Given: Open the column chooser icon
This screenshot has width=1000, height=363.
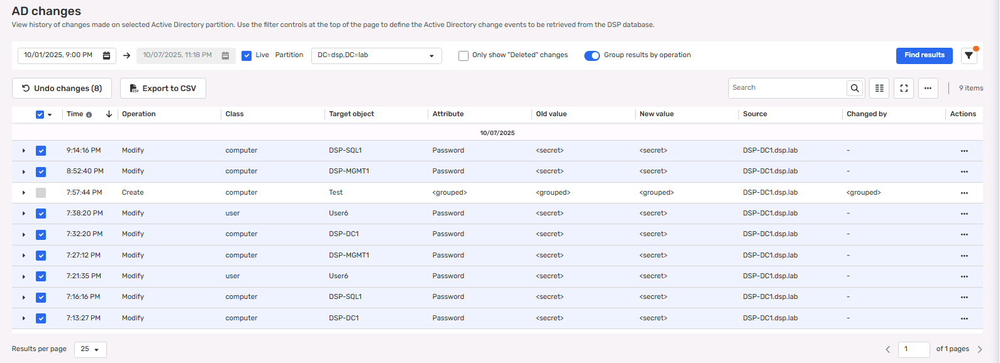Looking at the screenshot, I should tap(879, 89).
